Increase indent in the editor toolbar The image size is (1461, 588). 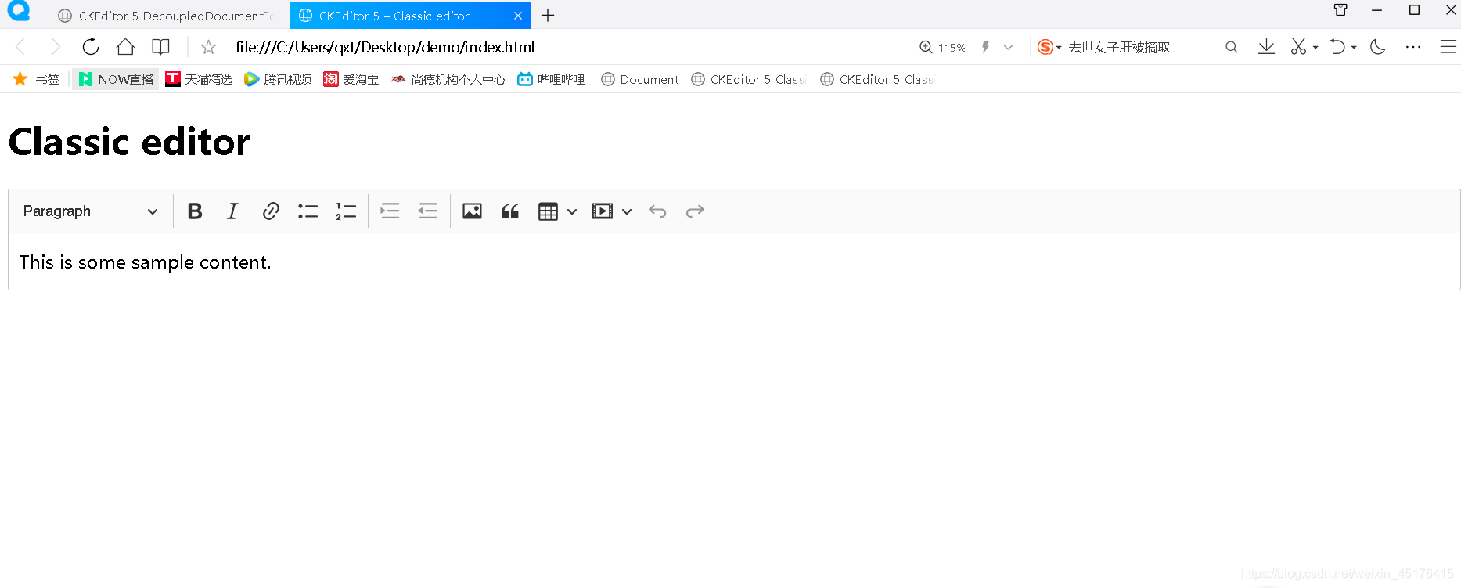[390, 211]
